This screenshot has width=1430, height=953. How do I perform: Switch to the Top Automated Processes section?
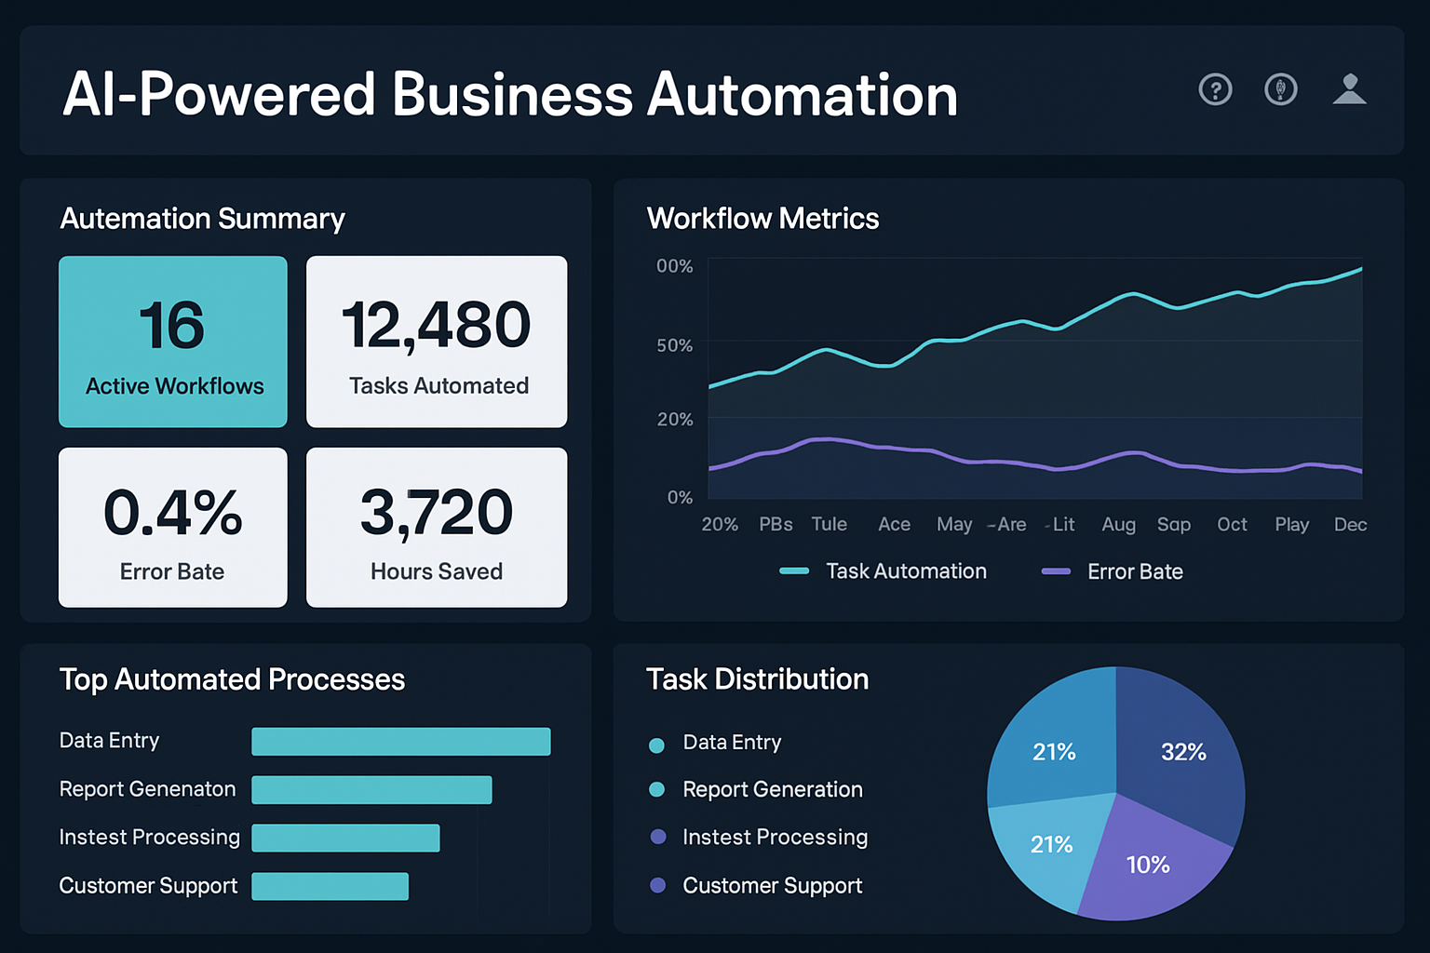pyautogui.click(x=232, y=680)
